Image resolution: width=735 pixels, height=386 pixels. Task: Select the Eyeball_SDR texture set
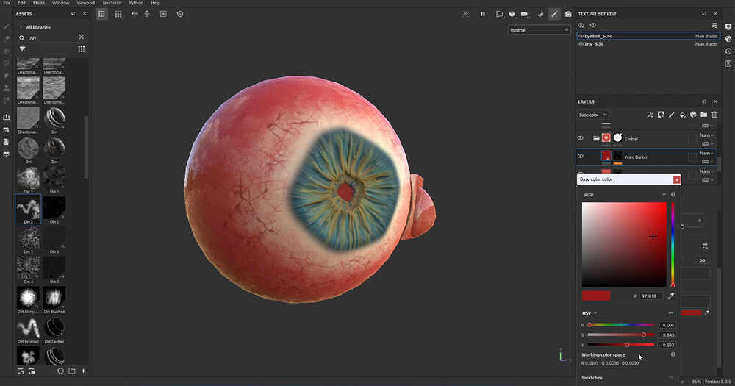tap(648, 36)
